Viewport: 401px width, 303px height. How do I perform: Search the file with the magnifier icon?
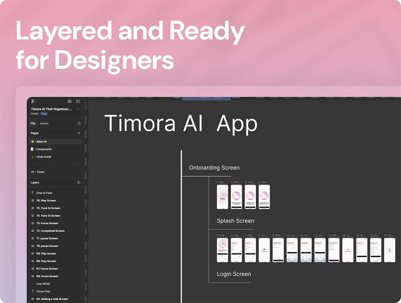pos(79,123)
